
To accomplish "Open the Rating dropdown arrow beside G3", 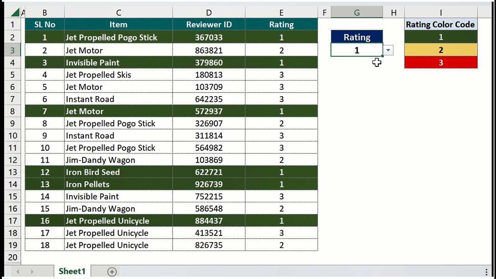I will (388, 50).
